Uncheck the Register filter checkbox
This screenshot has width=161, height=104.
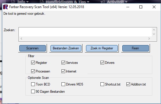(33, 62)
